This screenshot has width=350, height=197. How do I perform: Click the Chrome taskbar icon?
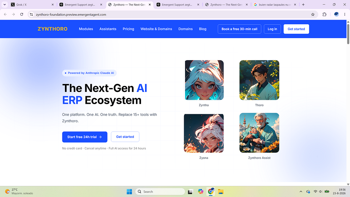point(211,192)
